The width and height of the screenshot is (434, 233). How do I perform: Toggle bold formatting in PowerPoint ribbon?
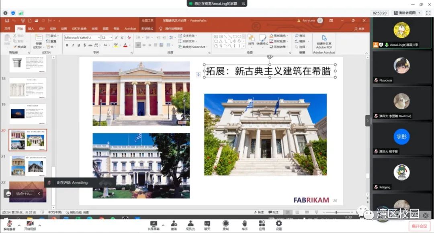(67, 45)
